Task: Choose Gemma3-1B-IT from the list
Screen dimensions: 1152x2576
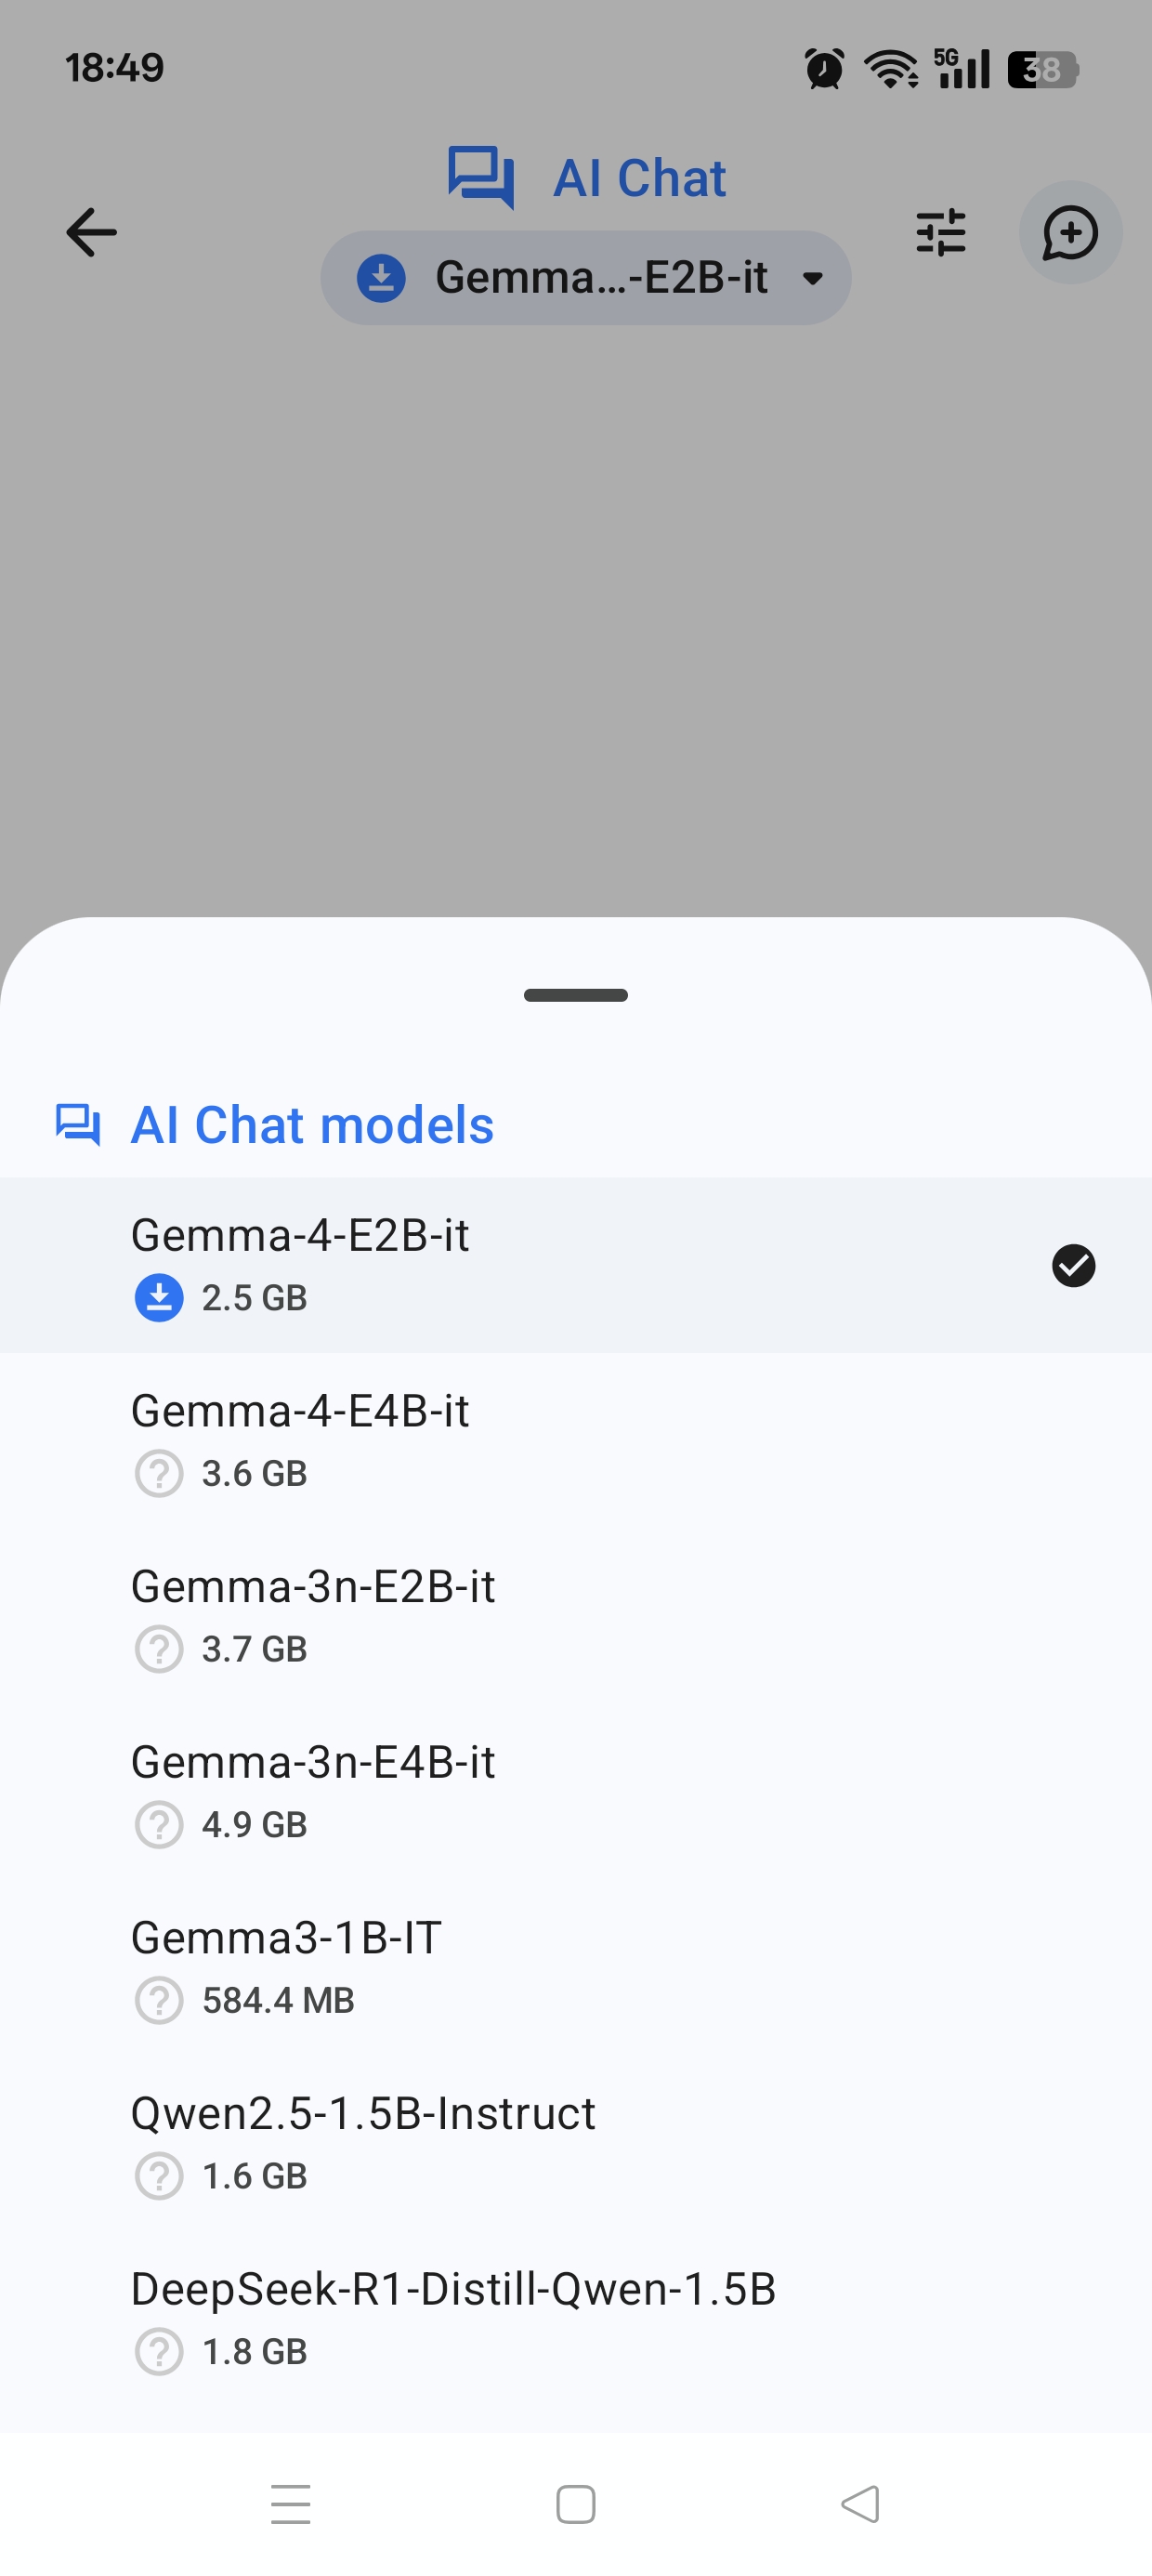Action: [x=576, y=1968]
